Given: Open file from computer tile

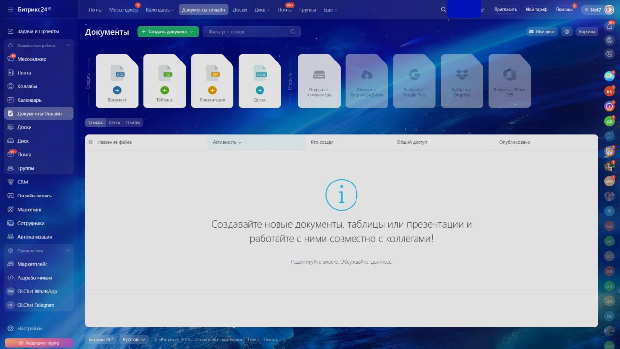Looking at the screenshot, I should point(319,81).
